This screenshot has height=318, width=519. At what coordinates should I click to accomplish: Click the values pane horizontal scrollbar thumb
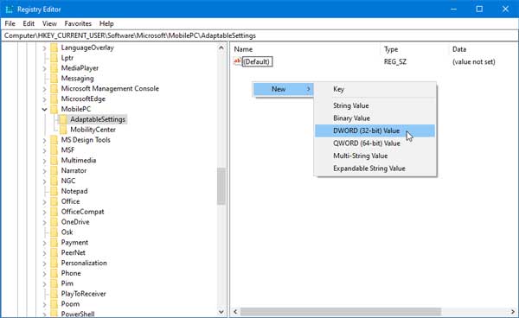341,312
